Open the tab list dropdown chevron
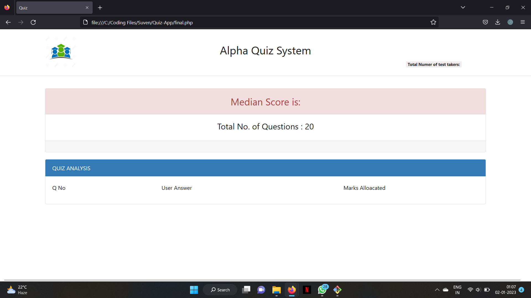The image size is (531, 298). 463,7
